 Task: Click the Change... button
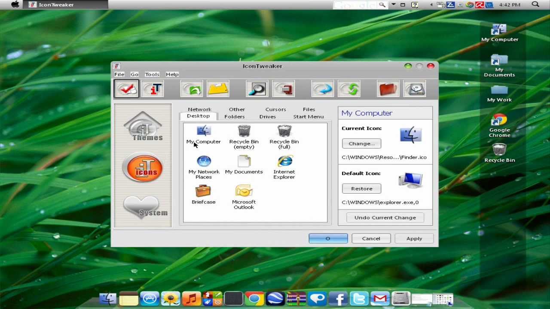click(x=361, y=143)
